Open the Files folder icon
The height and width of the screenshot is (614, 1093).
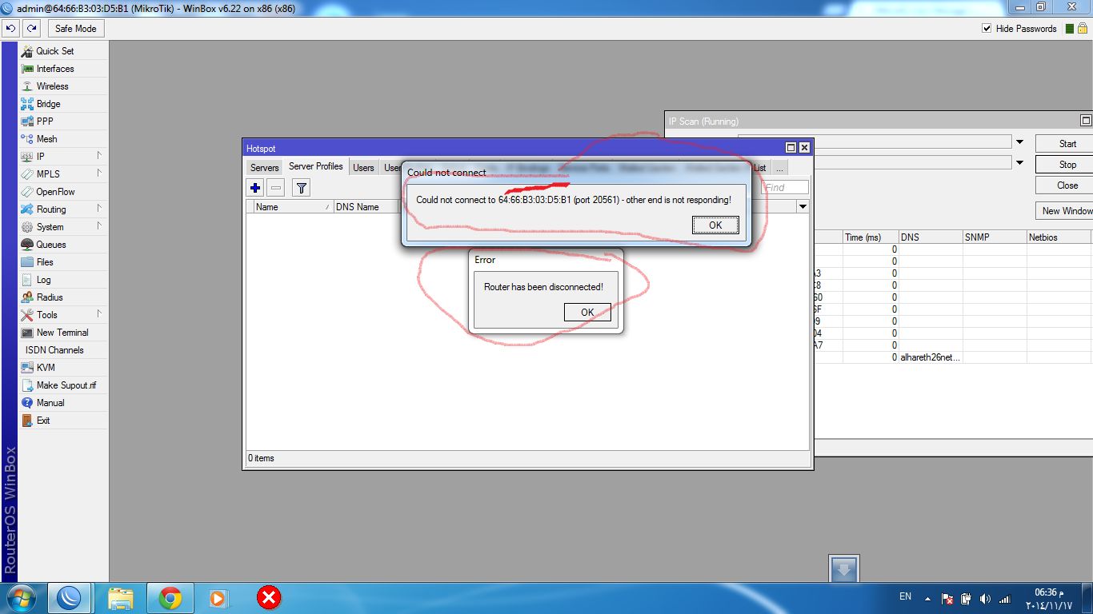27,262
